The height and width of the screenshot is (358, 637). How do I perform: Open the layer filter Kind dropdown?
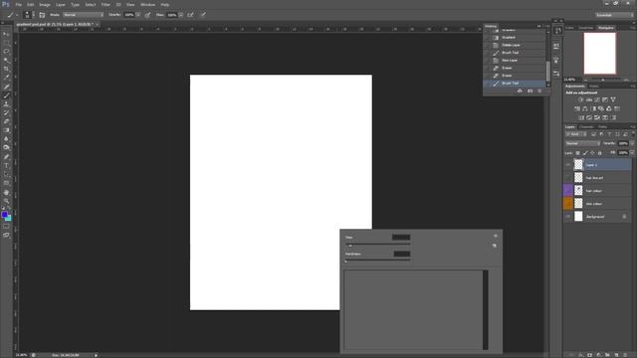(576, 134)
